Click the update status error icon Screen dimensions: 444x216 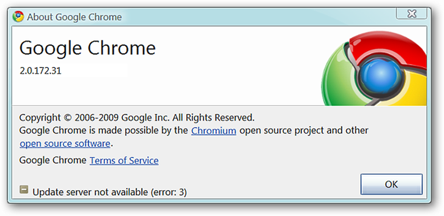[24, 190]
